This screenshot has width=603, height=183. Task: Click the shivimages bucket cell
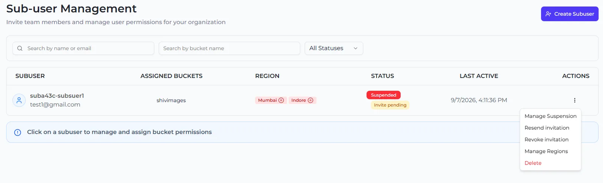point(171,100)
